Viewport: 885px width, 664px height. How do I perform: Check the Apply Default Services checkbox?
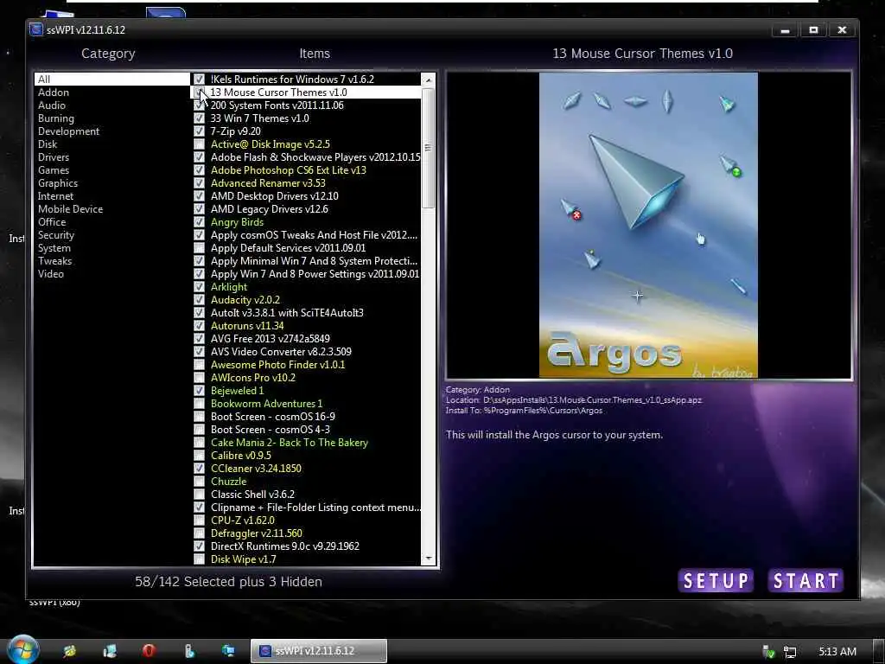pos(200,248)
